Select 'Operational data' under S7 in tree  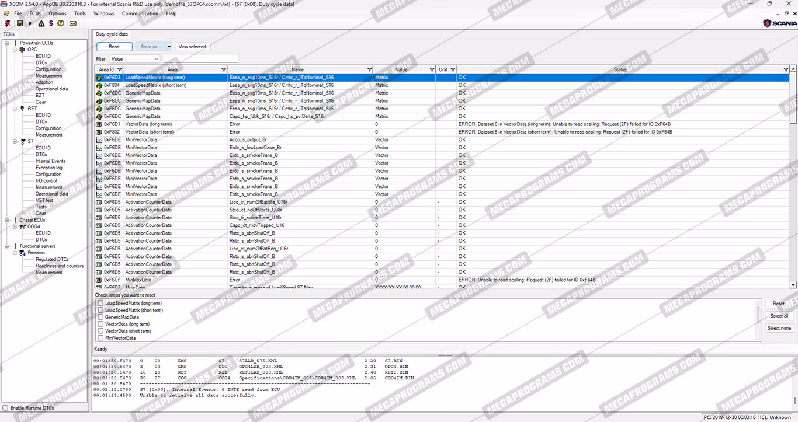coord(51,194)
